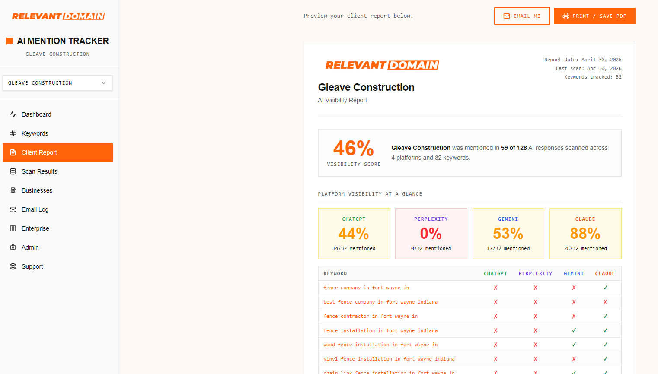The width and height of the screenshot is (658, 374).
Task: Click Claude checkmark for 'fence contractor' row
Action: [605, 316]
